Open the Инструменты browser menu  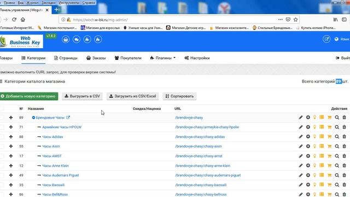click(x=69, y=3)
